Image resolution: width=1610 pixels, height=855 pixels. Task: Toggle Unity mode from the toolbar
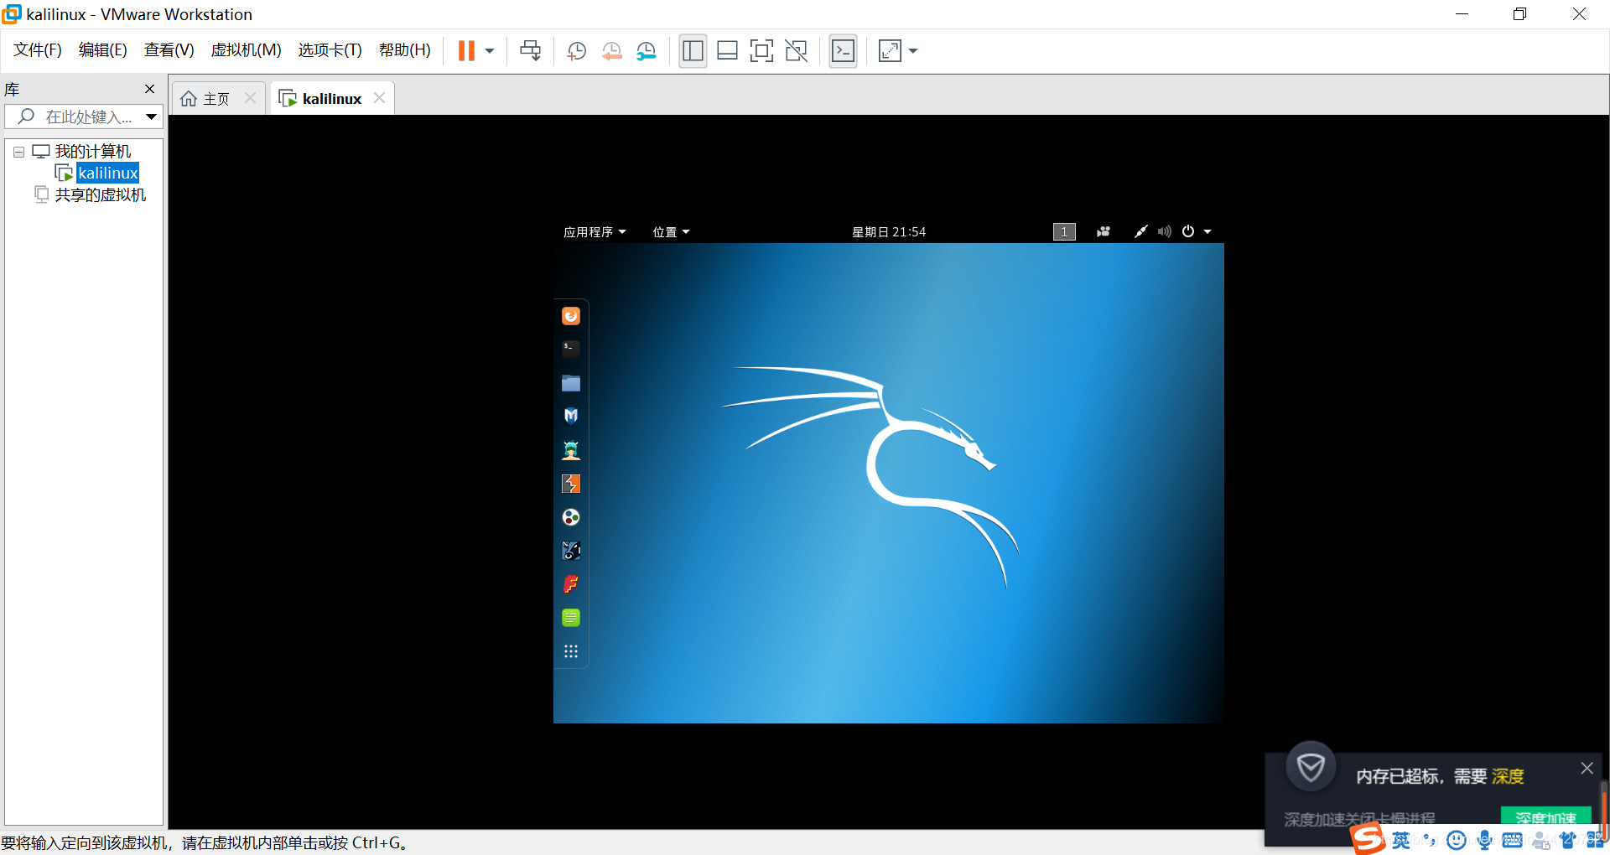pyautogui.click(x=796, y=51)
